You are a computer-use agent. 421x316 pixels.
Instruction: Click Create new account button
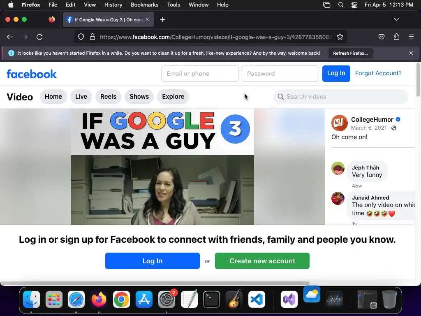[262, 261]
